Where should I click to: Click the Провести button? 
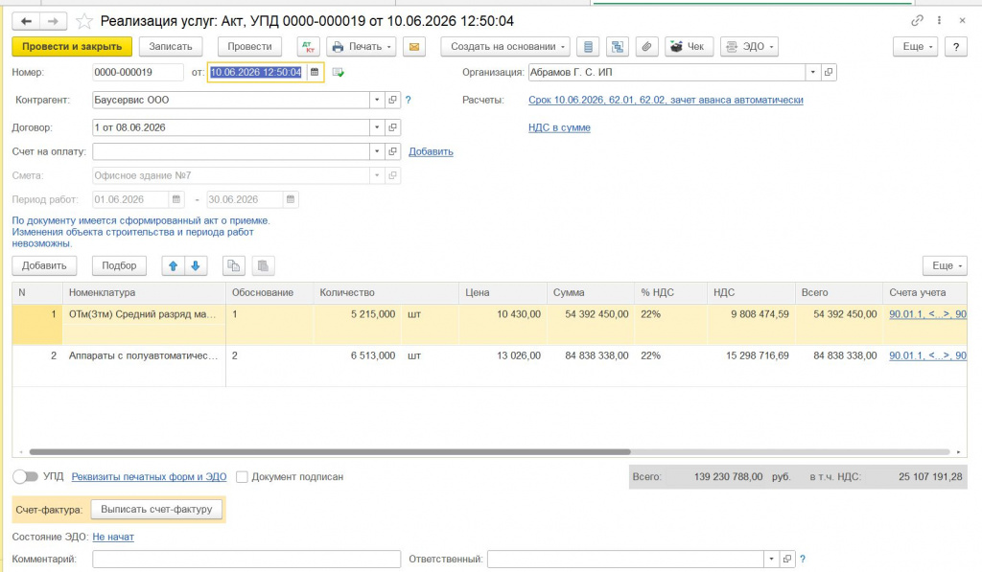(249, 46)
